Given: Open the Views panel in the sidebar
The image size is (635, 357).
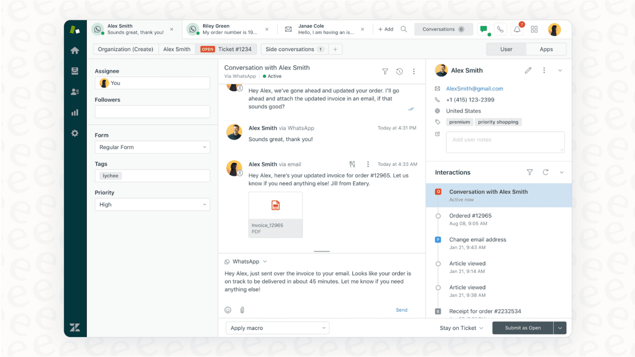Looking at the screenshot, I should click(x=75, y=71).
